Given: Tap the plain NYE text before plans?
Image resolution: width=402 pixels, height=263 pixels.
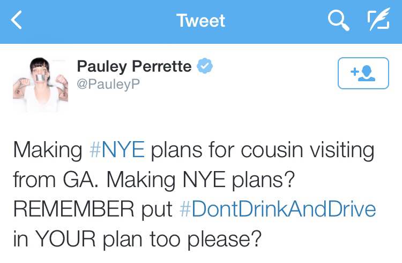Looking at the screenshot, I should [x=204, y=180].
